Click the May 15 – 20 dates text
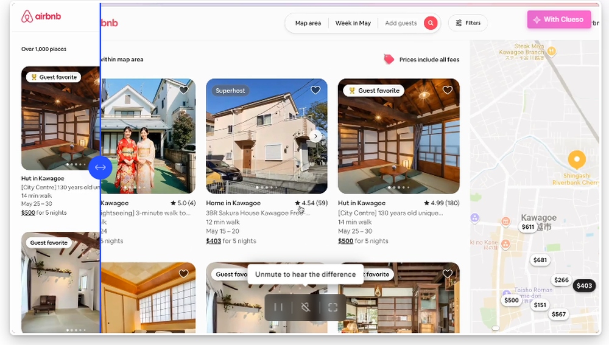The height and width of the screenshot is (345, 609). pyautogui.click(x=224, y=231)
